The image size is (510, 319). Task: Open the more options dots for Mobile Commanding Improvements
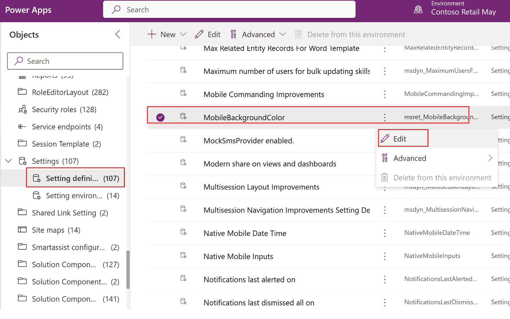pyautogui.click(x=385, y=94)
